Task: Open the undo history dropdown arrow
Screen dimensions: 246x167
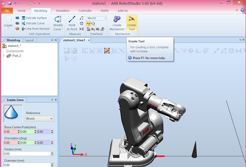Action: pyautogui.click(x=19, y=3)
